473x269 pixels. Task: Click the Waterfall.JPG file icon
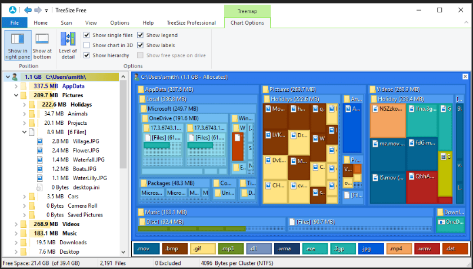[40, 160]
